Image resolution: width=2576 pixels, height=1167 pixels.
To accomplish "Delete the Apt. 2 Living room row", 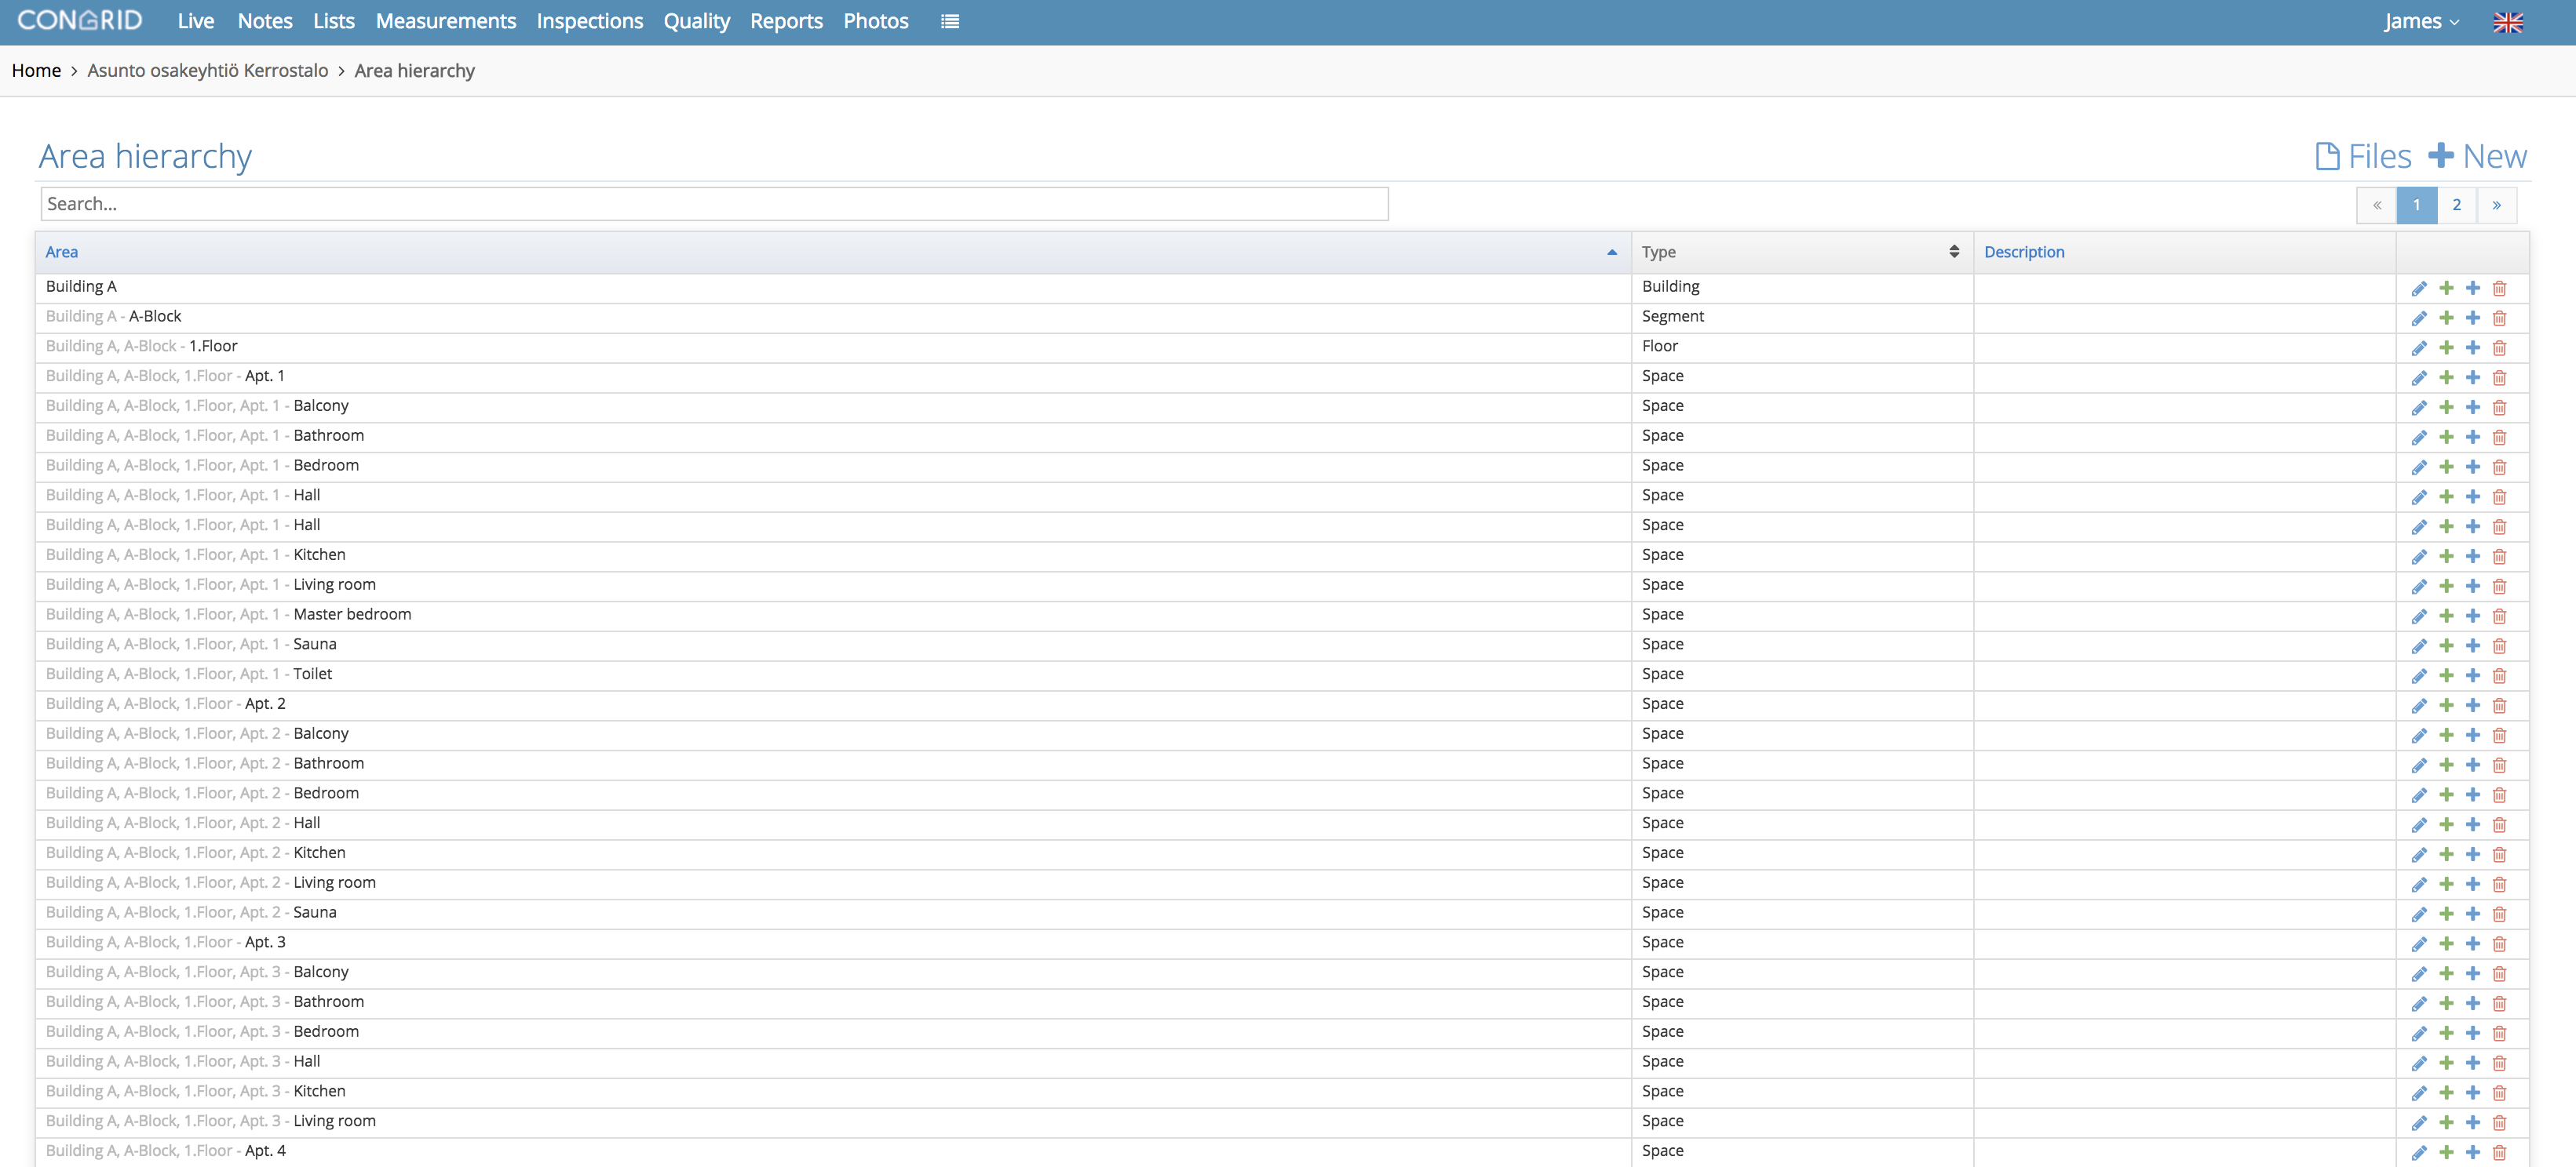I will point(2499,884).
